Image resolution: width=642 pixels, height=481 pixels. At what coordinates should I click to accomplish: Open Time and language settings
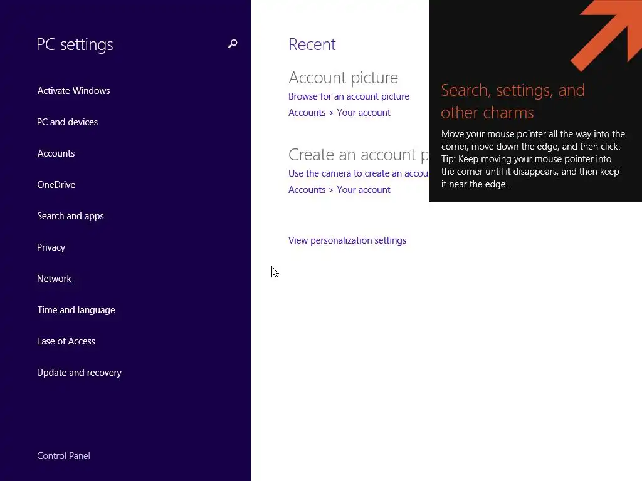tap(76, 310)
